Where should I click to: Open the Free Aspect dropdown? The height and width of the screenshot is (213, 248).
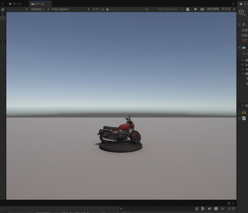point(70,9)
